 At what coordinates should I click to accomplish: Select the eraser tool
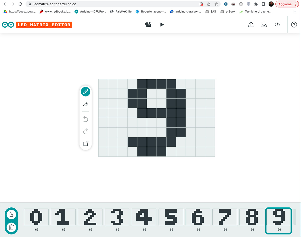click(86, 104)
